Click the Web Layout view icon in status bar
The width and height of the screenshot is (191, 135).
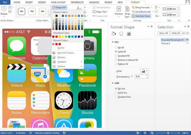point(152,133)
